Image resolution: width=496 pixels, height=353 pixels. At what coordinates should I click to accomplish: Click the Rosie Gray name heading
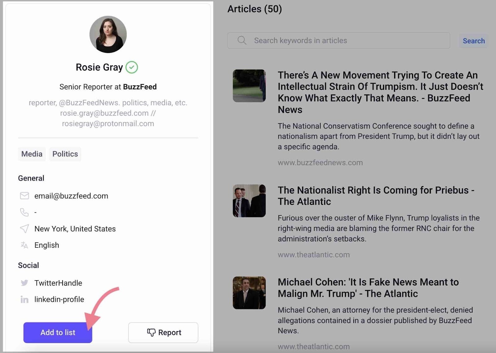pyautogui.click(x=100, y=67)
